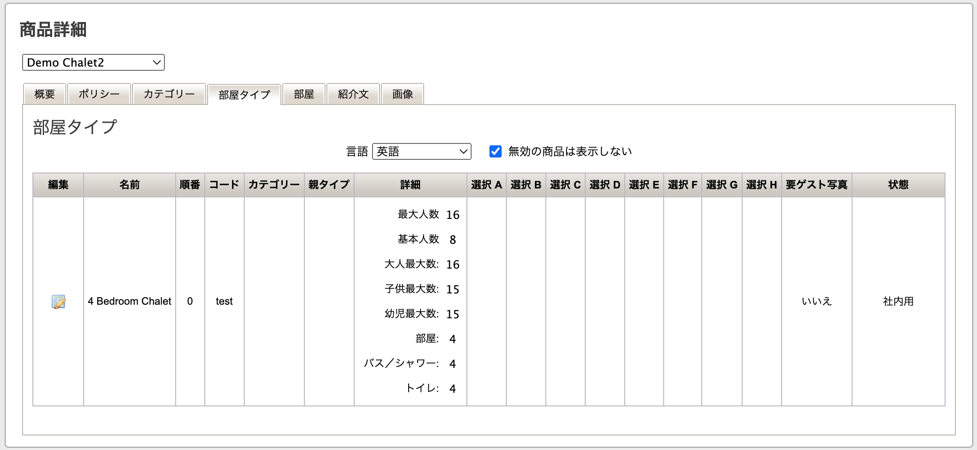The image size is (977, 450).
Task: Open the 紹介文 tab
Action: tap(353, 94)
